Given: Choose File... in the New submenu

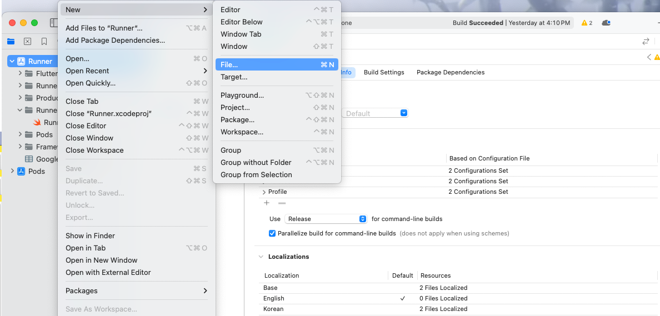Looking at the screenshot, I should pos(277,65).
